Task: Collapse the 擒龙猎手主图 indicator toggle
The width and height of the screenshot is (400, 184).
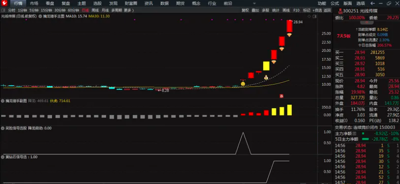Action: pos(41,16)
